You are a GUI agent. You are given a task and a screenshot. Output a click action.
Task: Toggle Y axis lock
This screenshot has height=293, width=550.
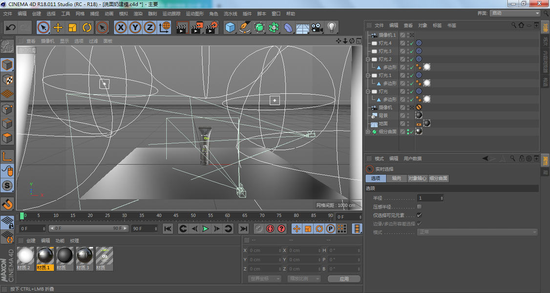click(x=135, y=27)
